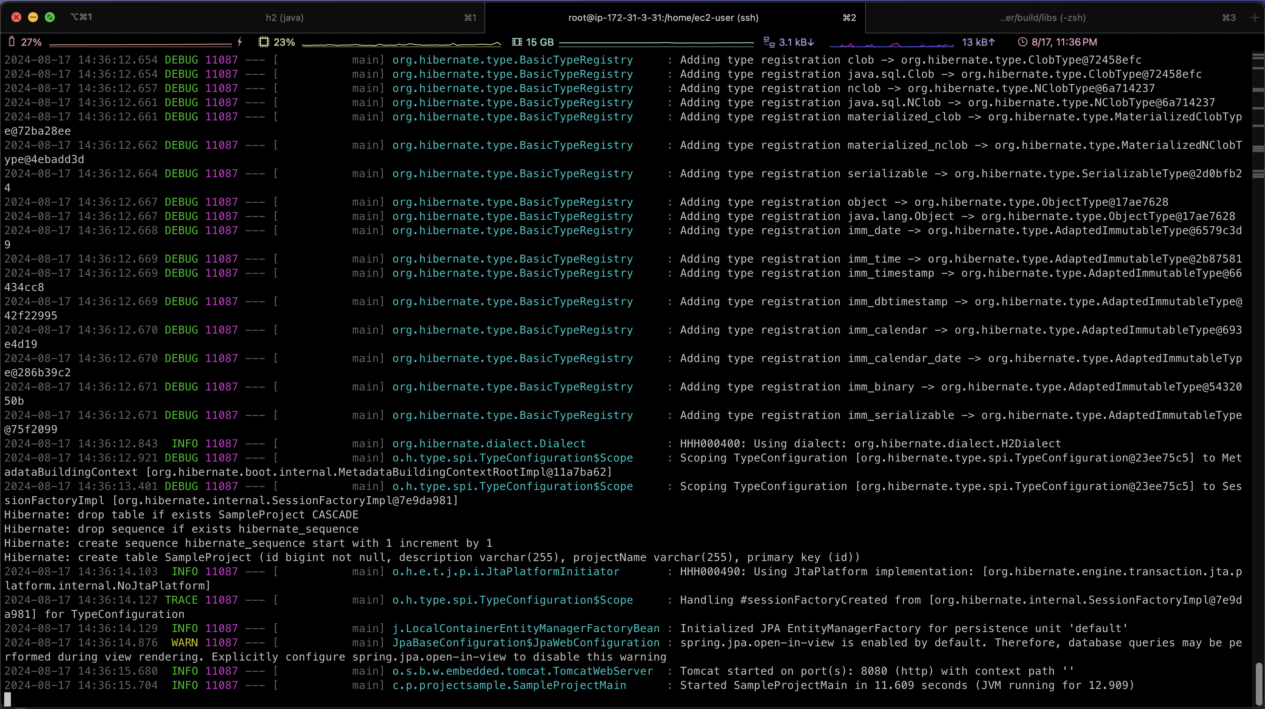Image resolution: width=1265 pixels, height=709 pixels.
Task: Click the upload arrow next to 13 kB
Action: [991, 42]
